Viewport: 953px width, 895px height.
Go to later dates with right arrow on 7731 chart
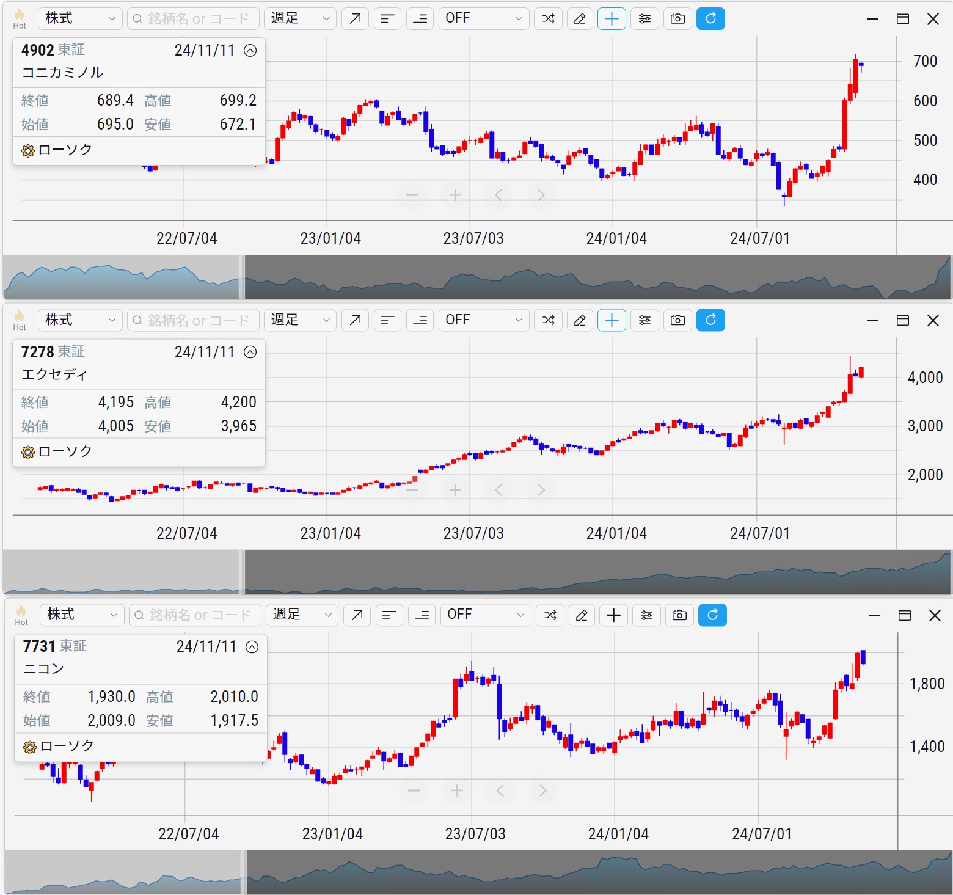(543, 791)
